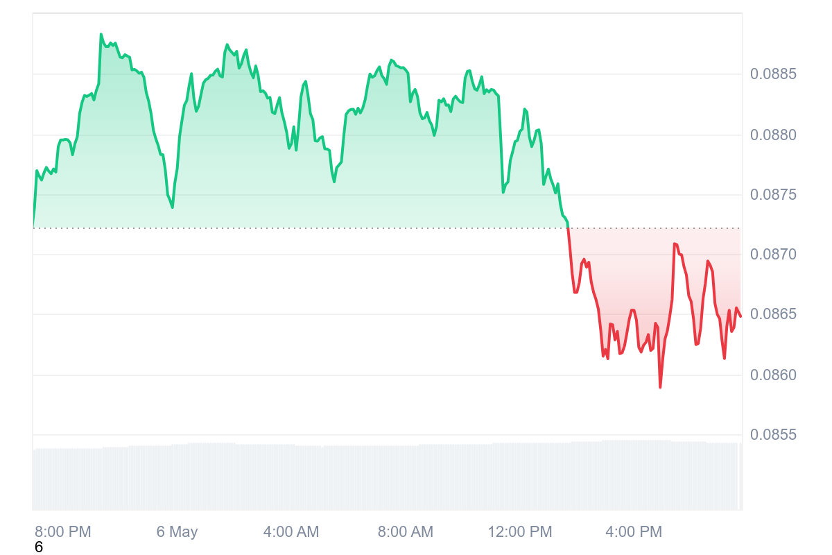The width and height of the screenshot is (832, 555).
Task: Click the right end of the red price line
Action: pos(740,316)
